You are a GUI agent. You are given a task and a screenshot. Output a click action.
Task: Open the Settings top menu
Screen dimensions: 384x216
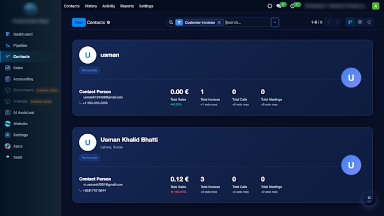146,6
